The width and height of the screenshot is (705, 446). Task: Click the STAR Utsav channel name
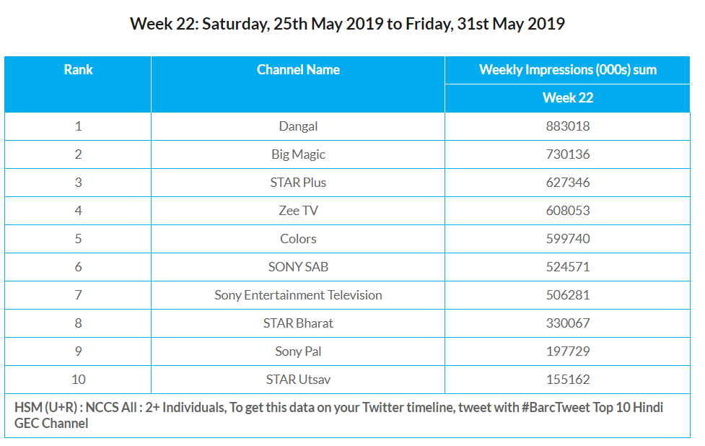pos(298,380)
